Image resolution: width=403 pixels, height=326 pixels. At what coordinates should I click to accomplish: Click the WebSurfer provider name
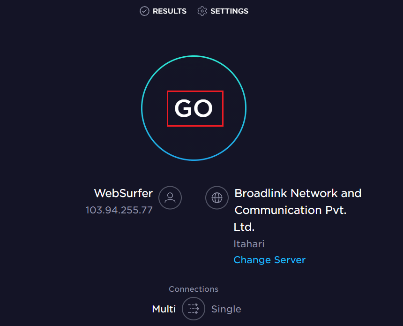coord(124,193)
